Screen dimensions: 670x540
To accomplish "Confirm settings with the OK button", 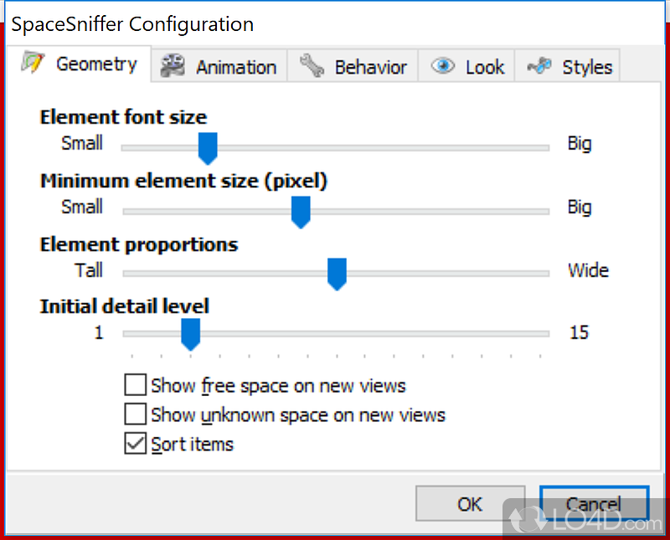I will pyautogui.click(x=470, y=503).
